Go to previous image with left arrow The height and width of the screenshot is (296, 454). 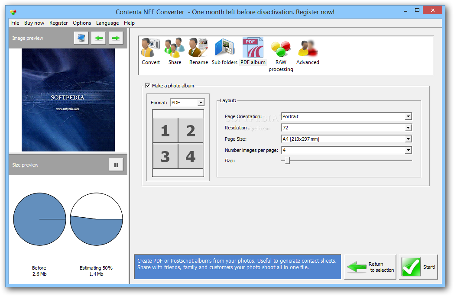tap(98, 38)
